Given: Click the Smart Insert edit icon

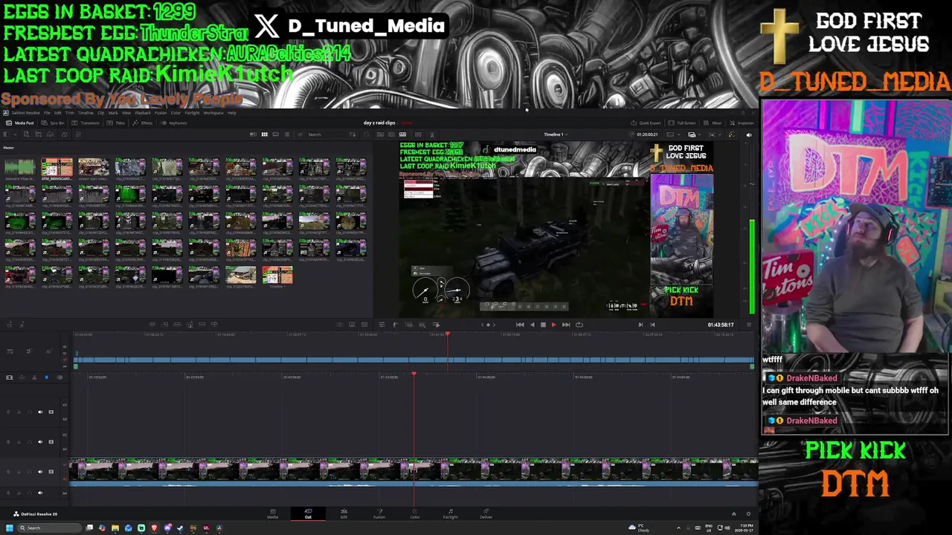Looking at the screenshot, I should tap(152, 324).
